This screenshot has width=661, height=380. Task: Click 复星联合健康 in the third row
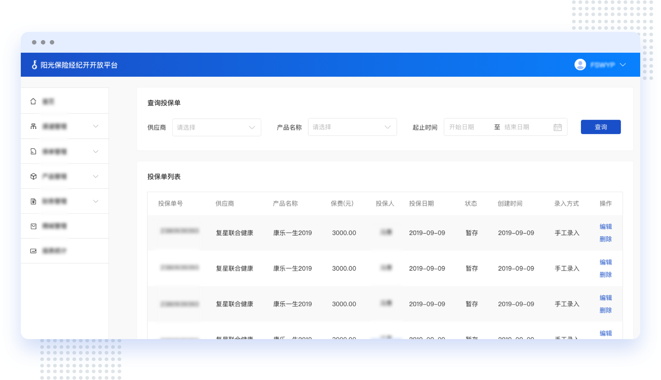click(235, 304)
